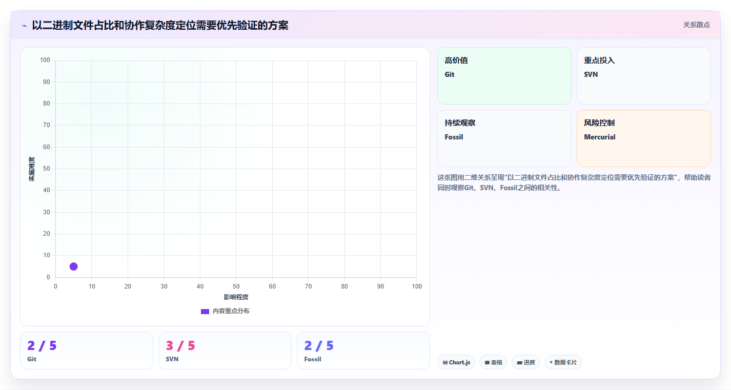731x390 pixels.
Task: Select the 2 / 5 Git stat card
Action: (x=87, y=351)
